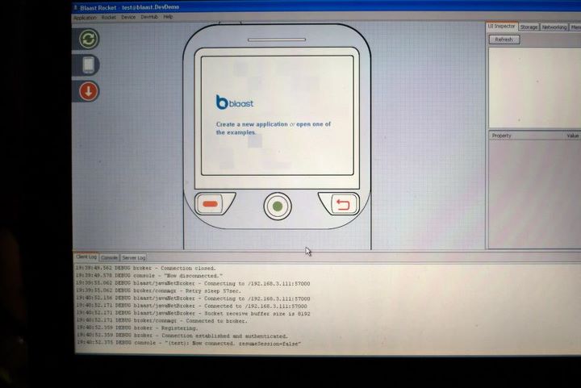Click the Value column header
This screenshot has width=581, height=388.
572,136
